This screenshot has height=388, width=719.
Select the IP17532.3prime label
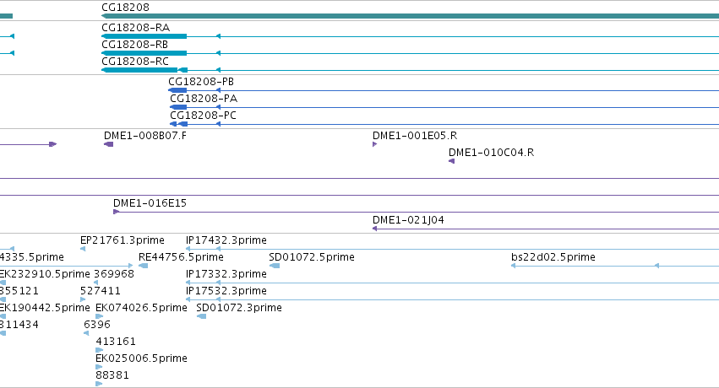(226, 291)
